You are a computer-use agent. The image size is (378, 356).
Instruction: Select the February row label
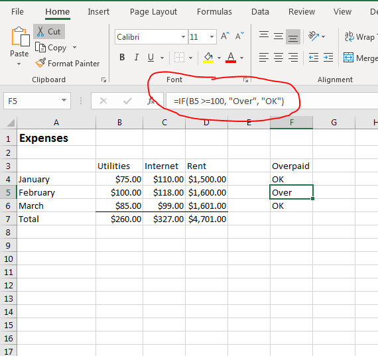(x=56, y=192)
